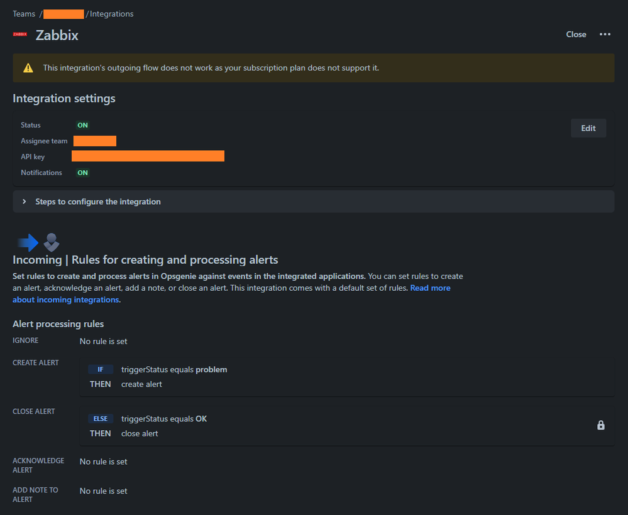Click the lock icon on Close Alert rule
This screenshot has width=628, height=515.
(600, 425)
